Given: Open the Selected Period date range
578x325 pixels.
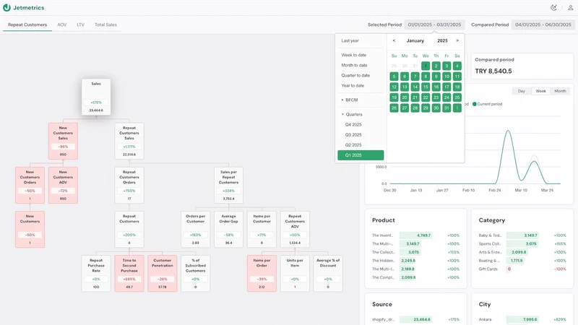Looking at the screenshot, I should [x=434, y=25].
